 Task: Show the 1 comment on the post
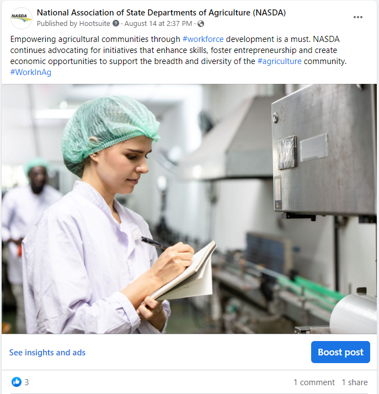(314, 382)
